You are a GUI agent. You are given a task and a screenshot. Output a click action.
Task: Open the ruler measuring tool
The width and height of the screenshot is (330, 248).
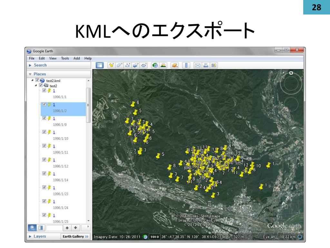[x=186, y=65]
